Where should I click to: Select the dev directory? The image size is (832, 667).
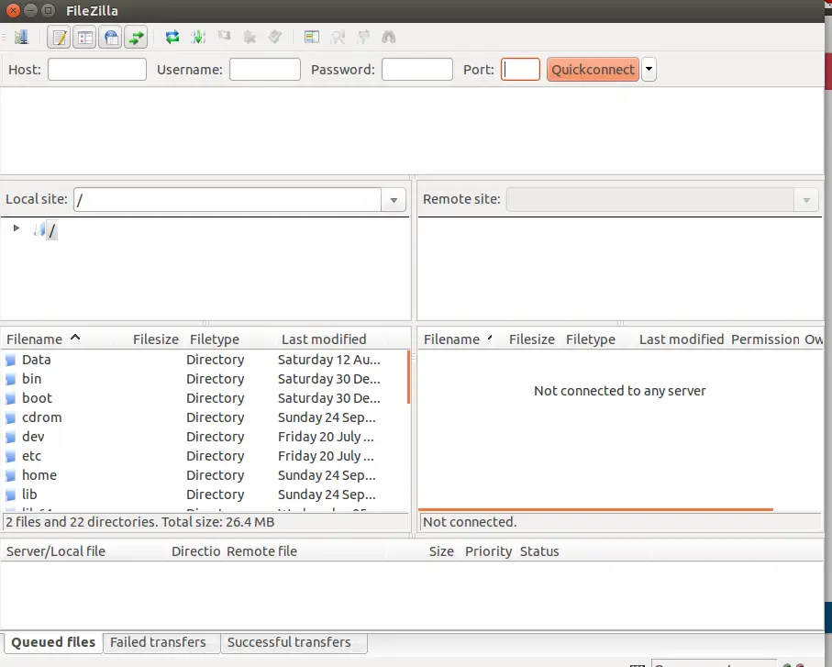[x=205, y=437]
